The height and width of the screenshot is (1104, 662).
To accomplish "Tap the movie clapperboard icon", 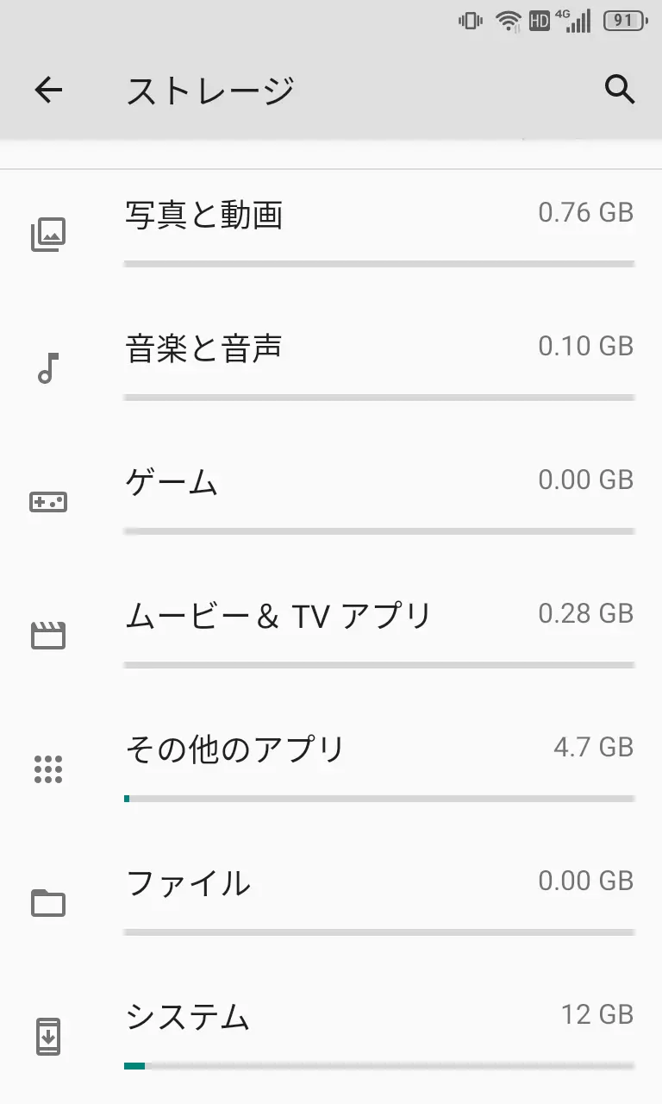I will click(x=48, y=636).
